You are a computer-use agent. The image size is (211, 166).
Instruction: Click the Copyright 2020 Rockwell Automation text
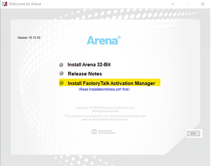[x=105, y=108]
